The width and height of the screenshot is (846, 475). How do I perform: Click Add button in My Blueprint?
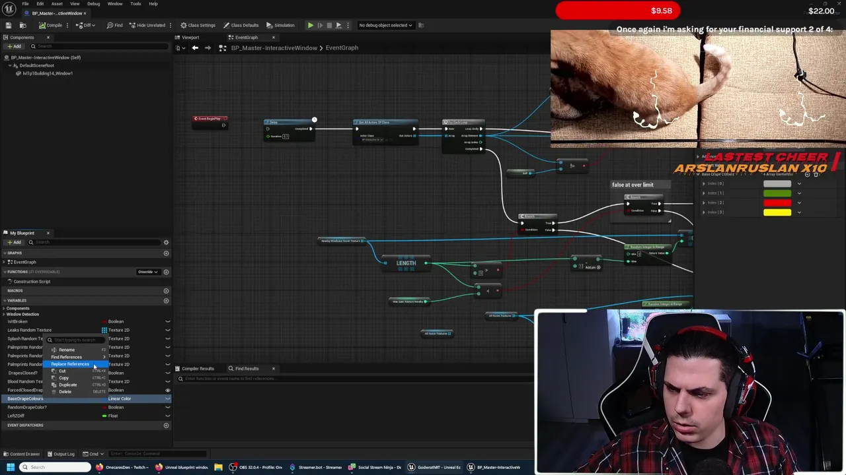(x=14, y=242)
